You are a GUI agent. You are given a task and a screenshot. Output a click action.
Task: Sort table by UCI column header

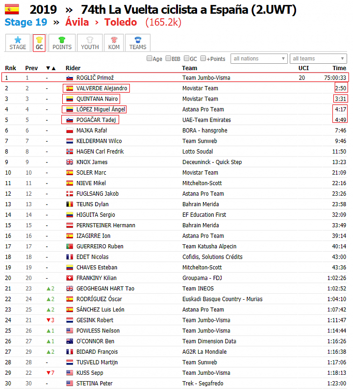coord(303,68)
